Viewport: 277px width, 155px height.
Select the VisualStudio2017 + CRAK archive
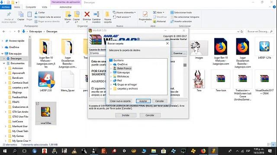click(264, 79)
